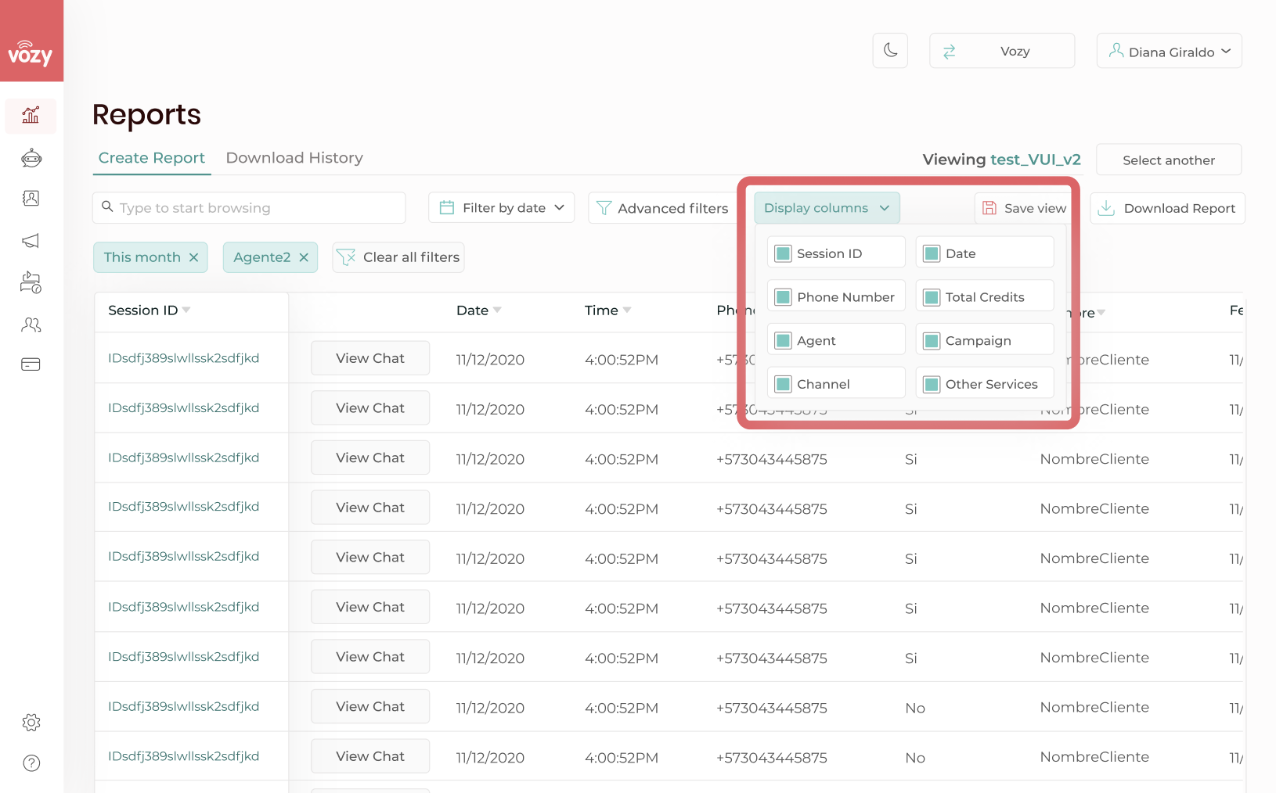
Task: Toggle dark mode moon icon
Action: click(890, 51)
